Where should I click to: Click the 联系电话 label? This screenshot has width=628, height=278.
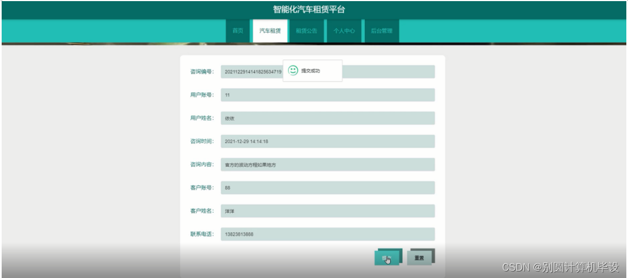(x=203, y=234)
